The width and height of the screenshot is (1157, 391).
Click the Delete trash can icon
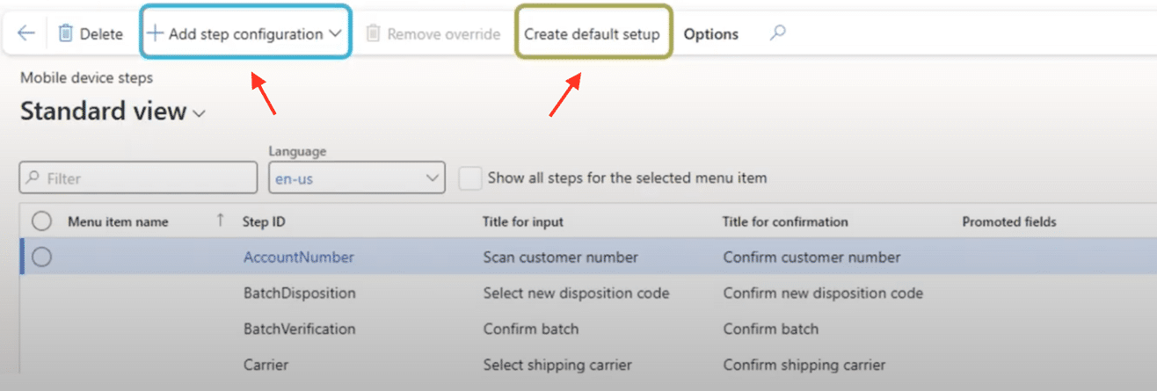click(x=66, y=33)
